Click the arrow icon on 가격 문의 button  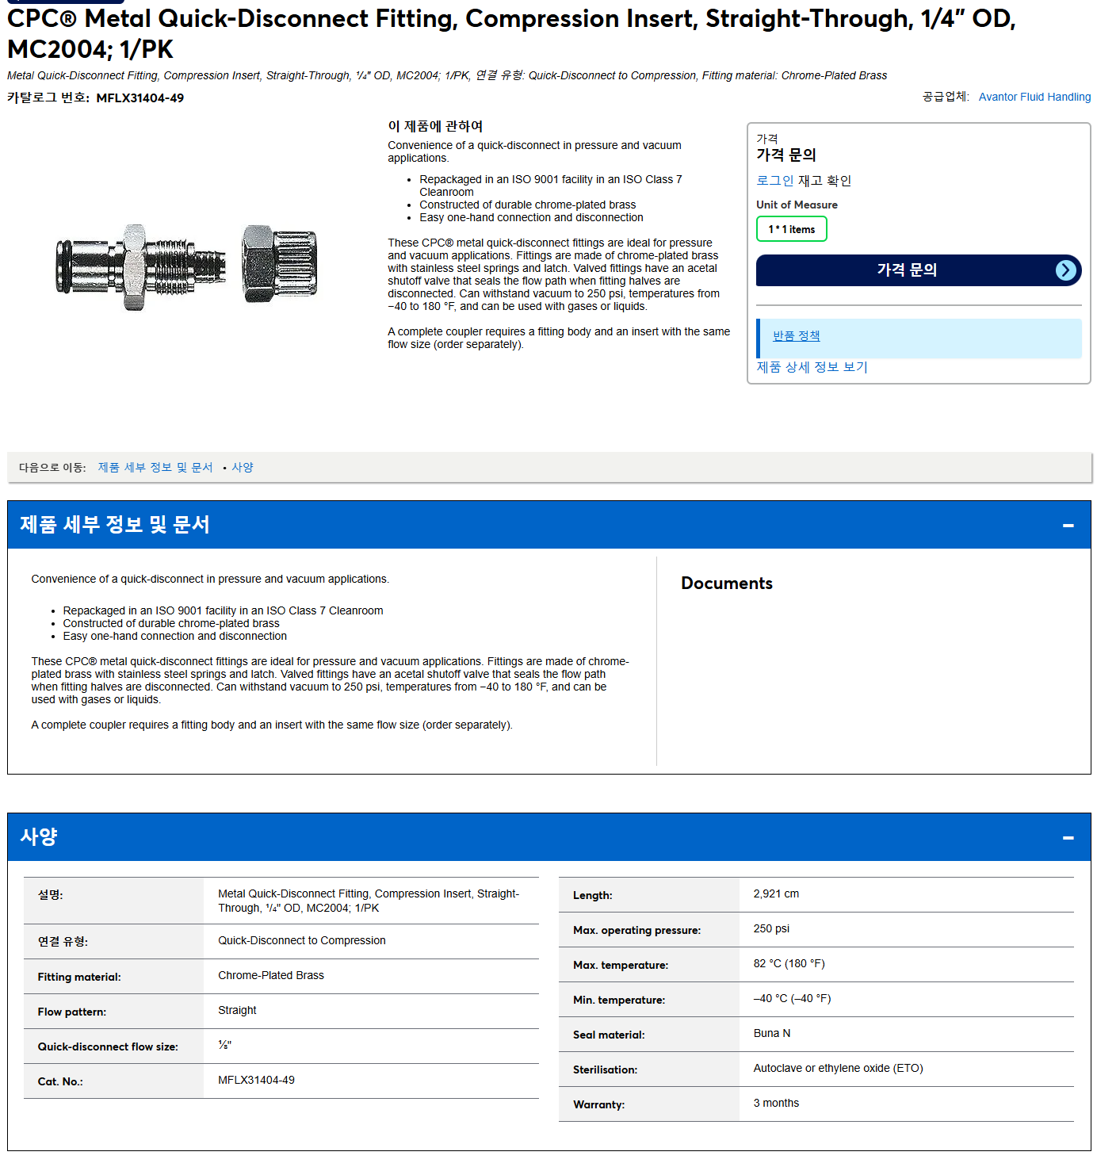coord(1066,270)
